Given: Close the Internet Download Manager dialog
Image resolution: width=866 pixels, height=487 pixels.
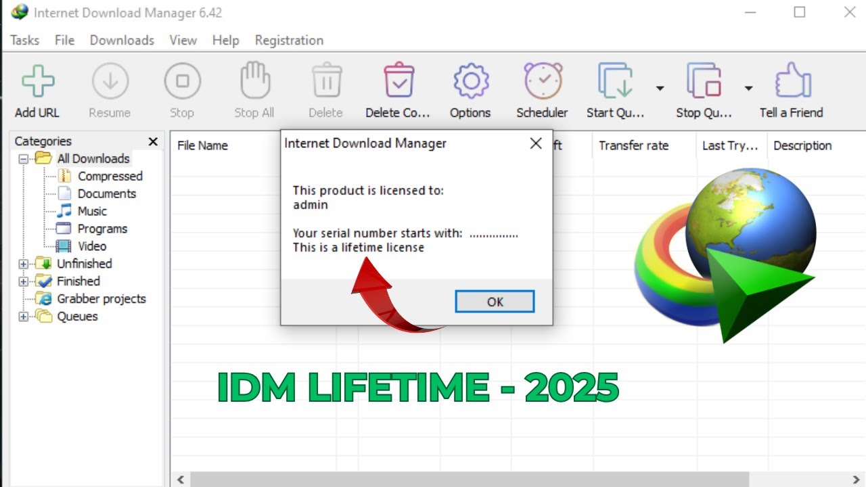Looking at the screenshot, I should 536,143.
